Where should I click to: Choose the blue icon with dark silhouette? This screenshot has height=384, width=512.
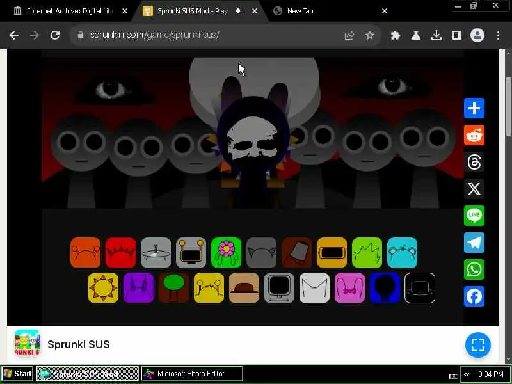pos(385,287)
